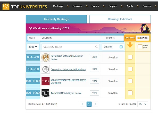Go to next results page arrow
The image size is (158, 119).
click(95, 104)
